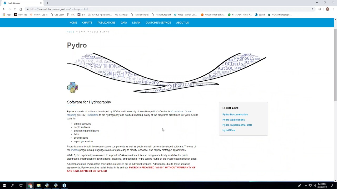This screenshot has height=189, width=337.
Task: Open Windows taskbar search
Action: point(13,186)
